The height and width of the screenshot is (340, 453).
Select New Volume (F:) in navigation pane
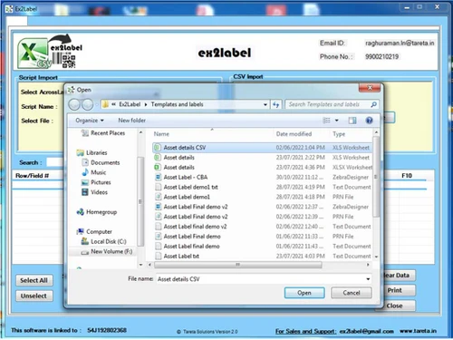click(103, 251)
